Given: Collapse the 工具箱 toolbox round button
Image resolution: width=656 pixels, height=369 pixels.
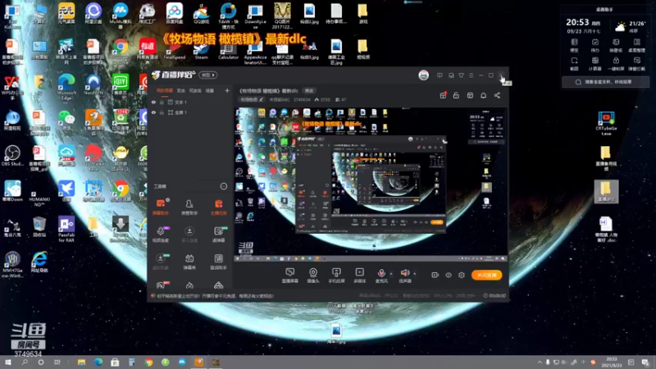Looking at the screenshot, I should coord(224,186).
